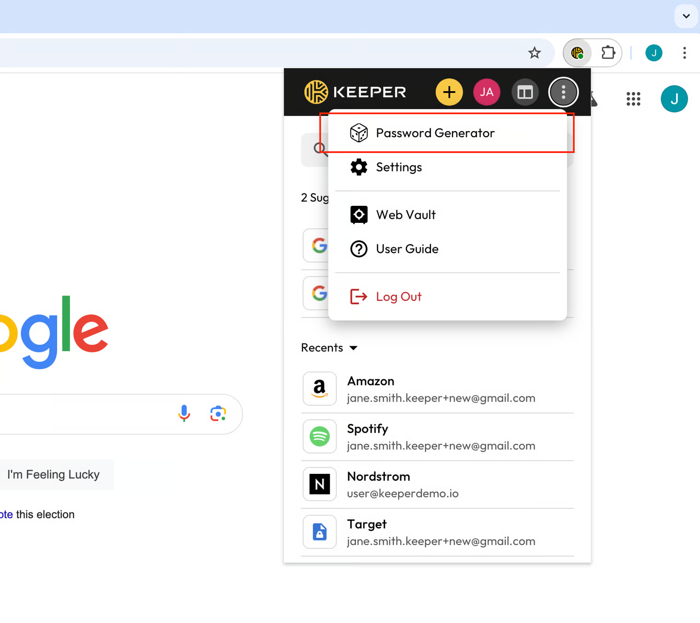Viewport: 700px width, 623px height.
Task: Open Settings from the Keeper menu
Action: click(x=398, y=167)
